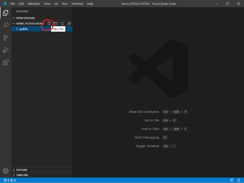The height and width of the screenshot is (183, 244).
Task: Open the Run menu
Action: point(65,4)
